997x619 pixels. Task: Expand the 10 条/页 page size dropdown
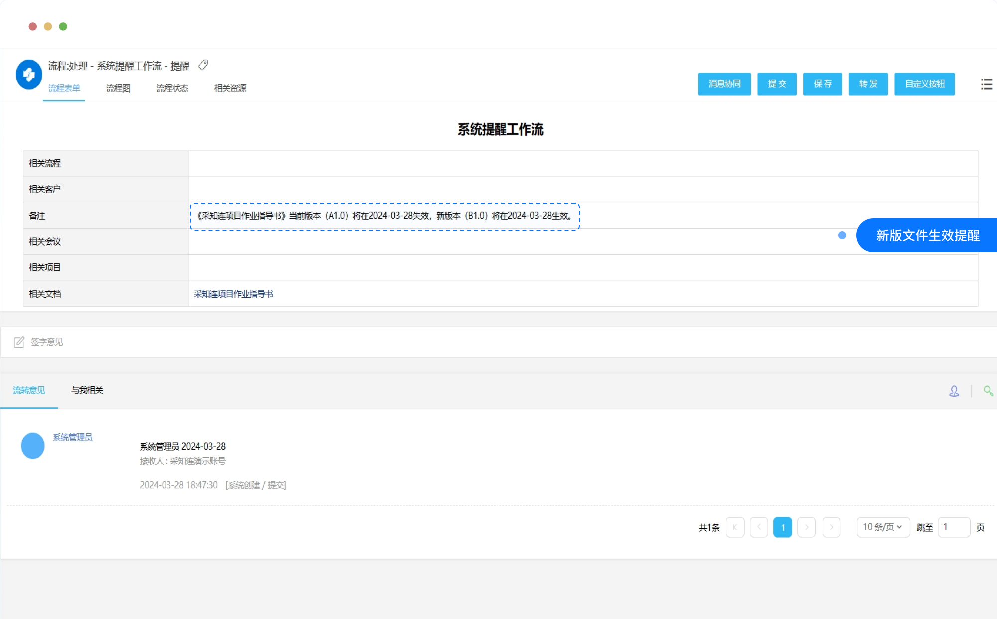[x=883, y=527]
